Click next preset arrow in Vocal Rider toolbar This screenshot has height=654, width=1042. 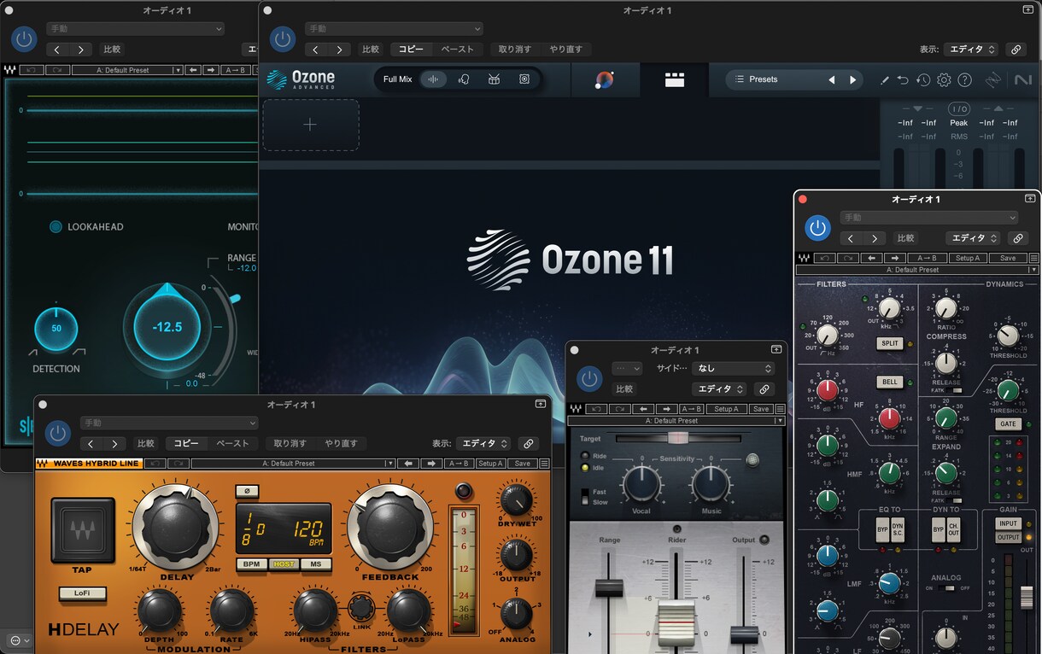pyautogui.click(x=666, y=409)
